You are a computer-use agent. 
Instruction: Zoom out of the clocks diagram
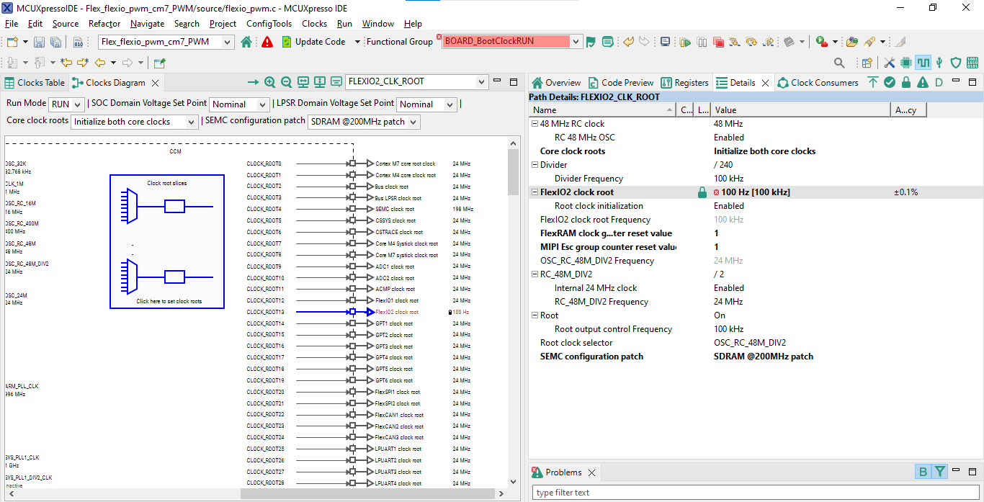[x=286, y=81]
